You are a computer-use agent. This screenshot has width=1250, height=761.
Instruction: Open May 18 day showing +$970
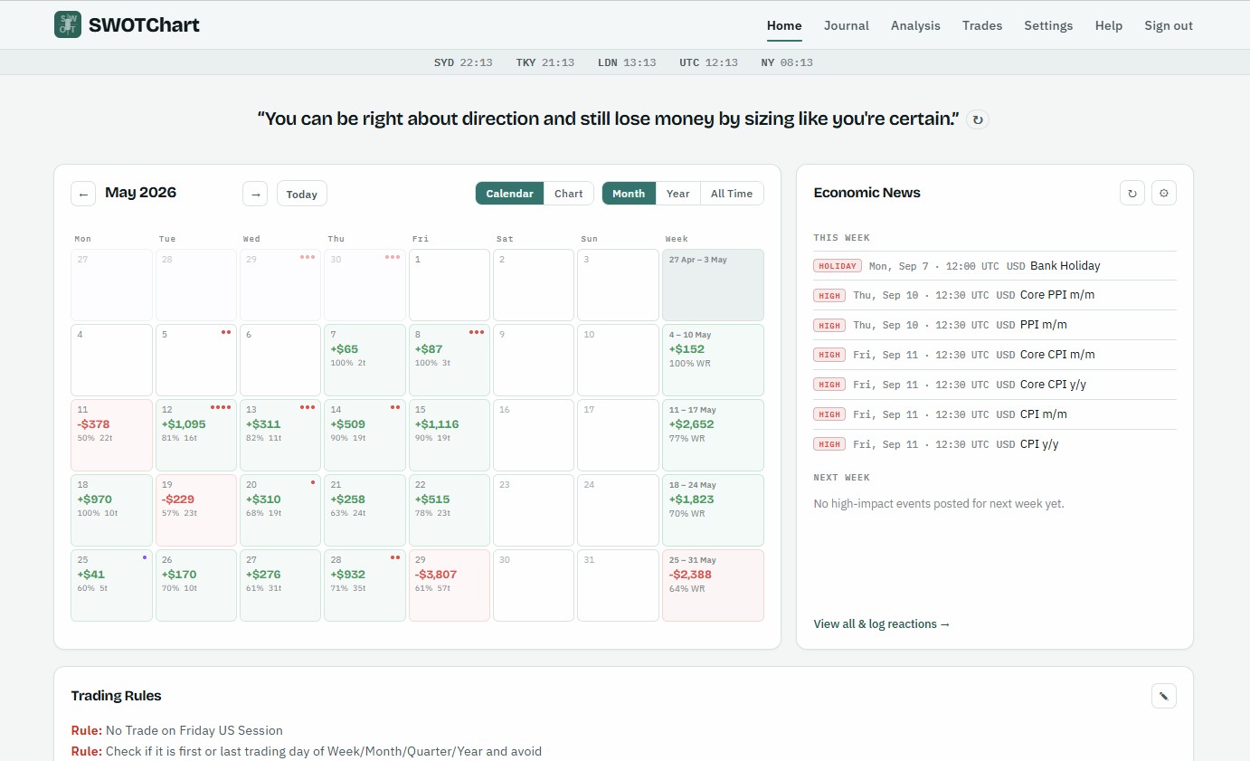(112, 510)
